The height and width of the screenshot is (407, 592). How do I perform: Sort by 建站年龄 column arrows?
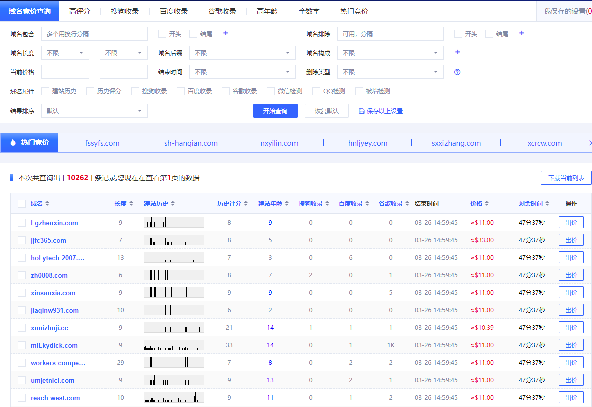click(287, 203)
